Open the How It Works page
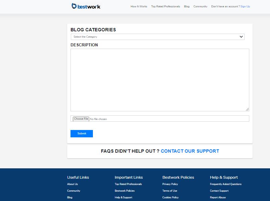The width and height of the screenshot is (270, 201). click(139, 6)
